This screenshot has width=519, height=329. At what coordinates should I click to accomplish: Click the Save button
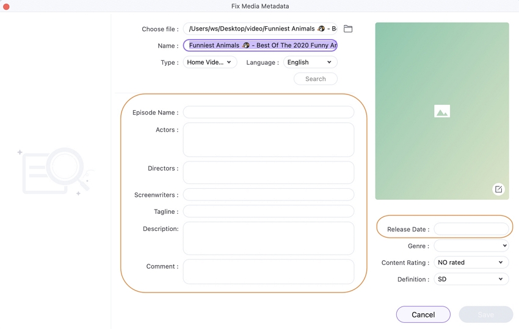click(485, 314)
